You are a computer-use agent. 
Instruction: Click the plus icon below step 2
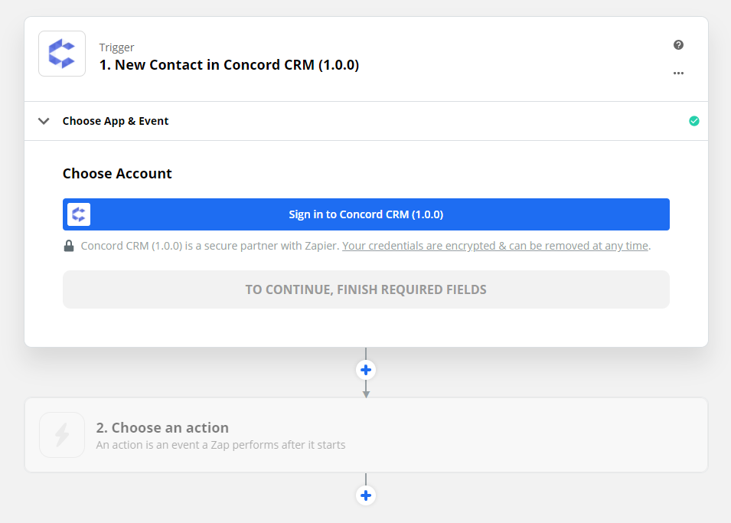(366, 495)
